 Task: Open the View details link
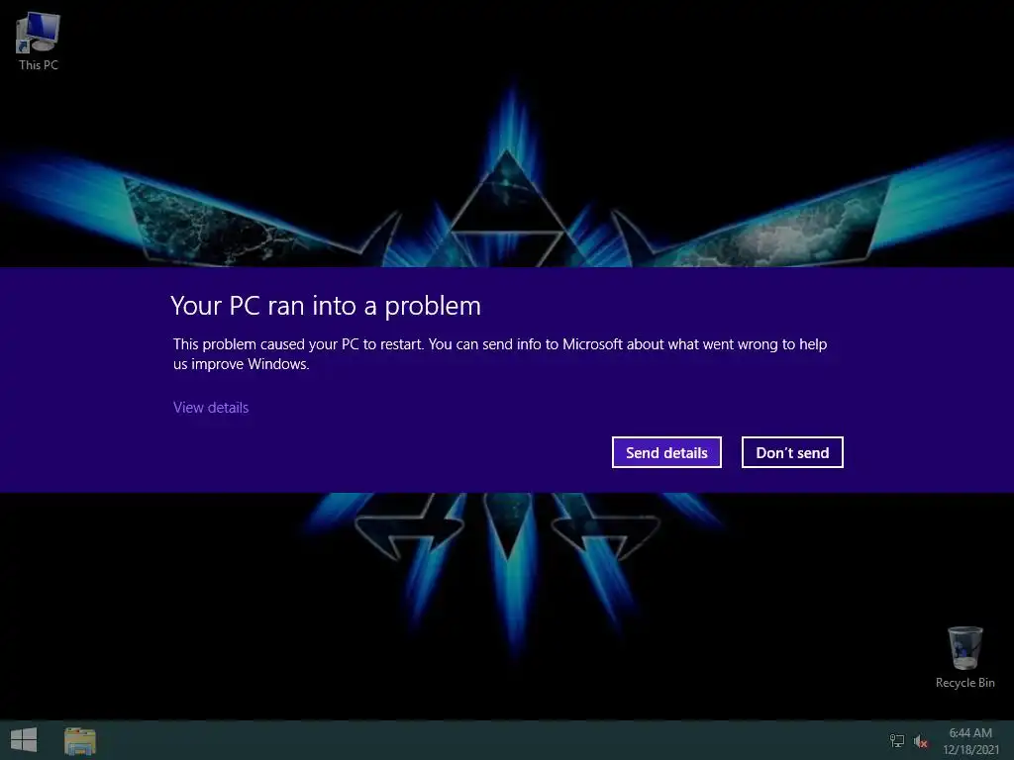click(x=211, y=407)
